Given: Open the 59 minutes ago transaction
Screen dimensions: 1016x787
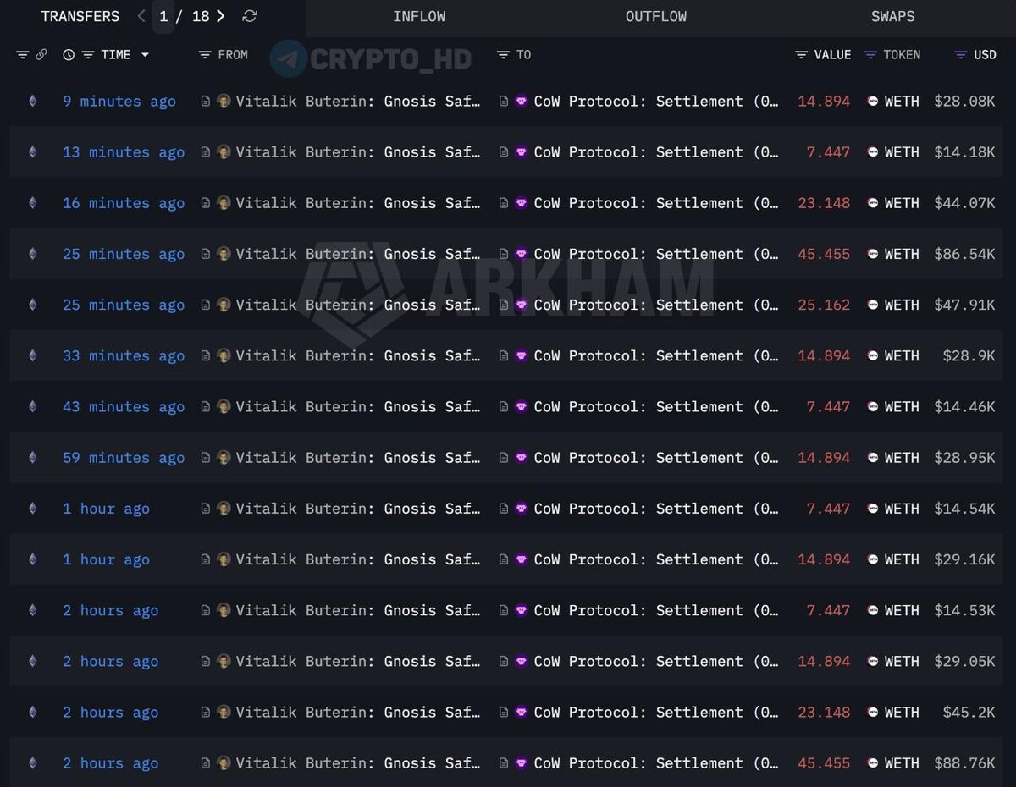Looking at the screenshot, I should pyautogui.click(x=124, y=457).
